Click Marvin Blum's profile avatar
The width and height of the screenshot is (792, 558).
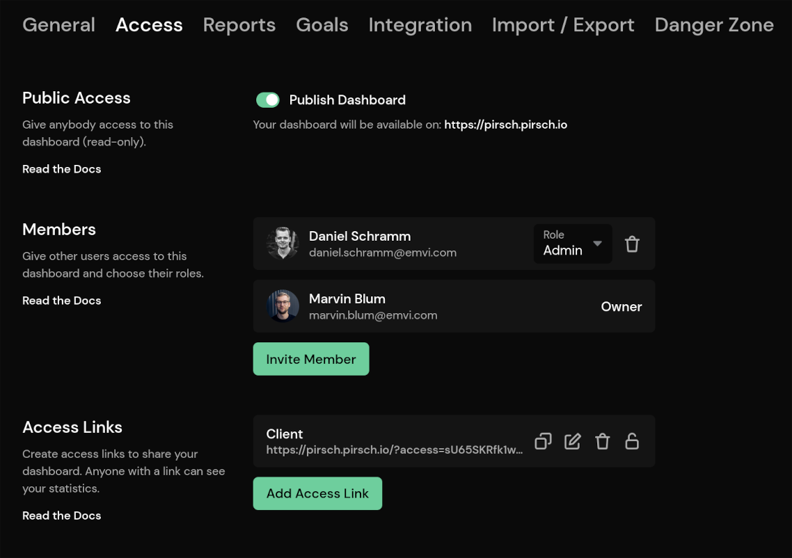coord(283,306)
